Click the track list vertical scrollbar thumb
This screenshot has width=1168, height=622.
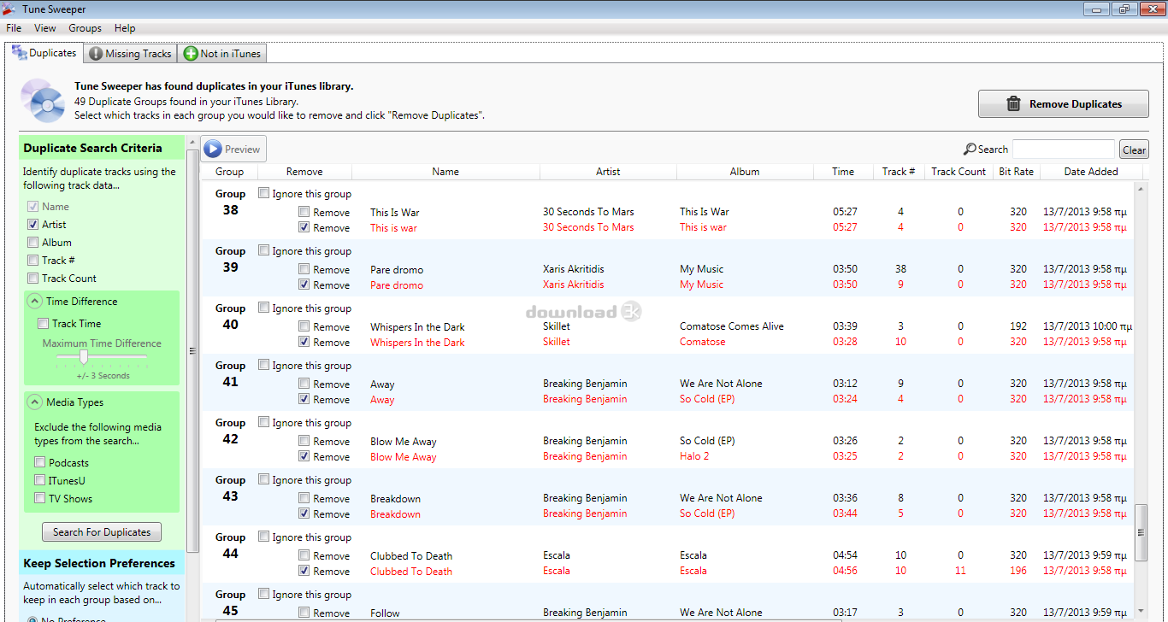click(x=1141, y=531)
